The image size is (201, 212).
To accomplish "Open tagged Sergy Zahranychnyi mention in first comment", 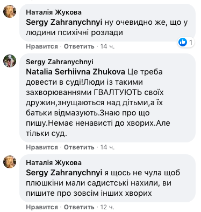I will pos(64,23).
